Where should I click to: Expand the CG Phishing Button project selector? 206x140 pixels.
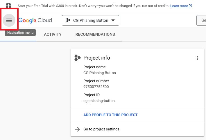[90, 20]
